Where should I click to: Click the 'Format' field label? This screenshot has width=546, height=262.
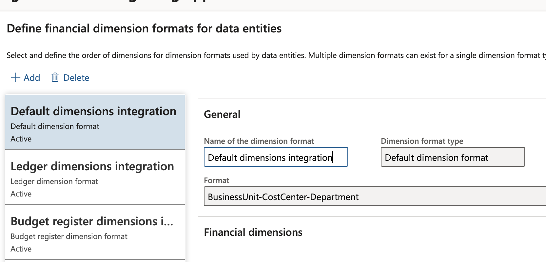217,180
